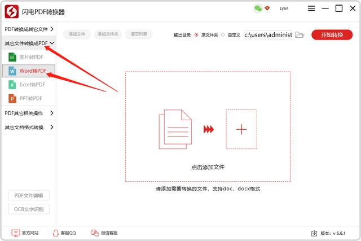This screenshot has height=241, width=361.
Task: Open the 官方网站 official website link
Action: click(x=26, y=233)
